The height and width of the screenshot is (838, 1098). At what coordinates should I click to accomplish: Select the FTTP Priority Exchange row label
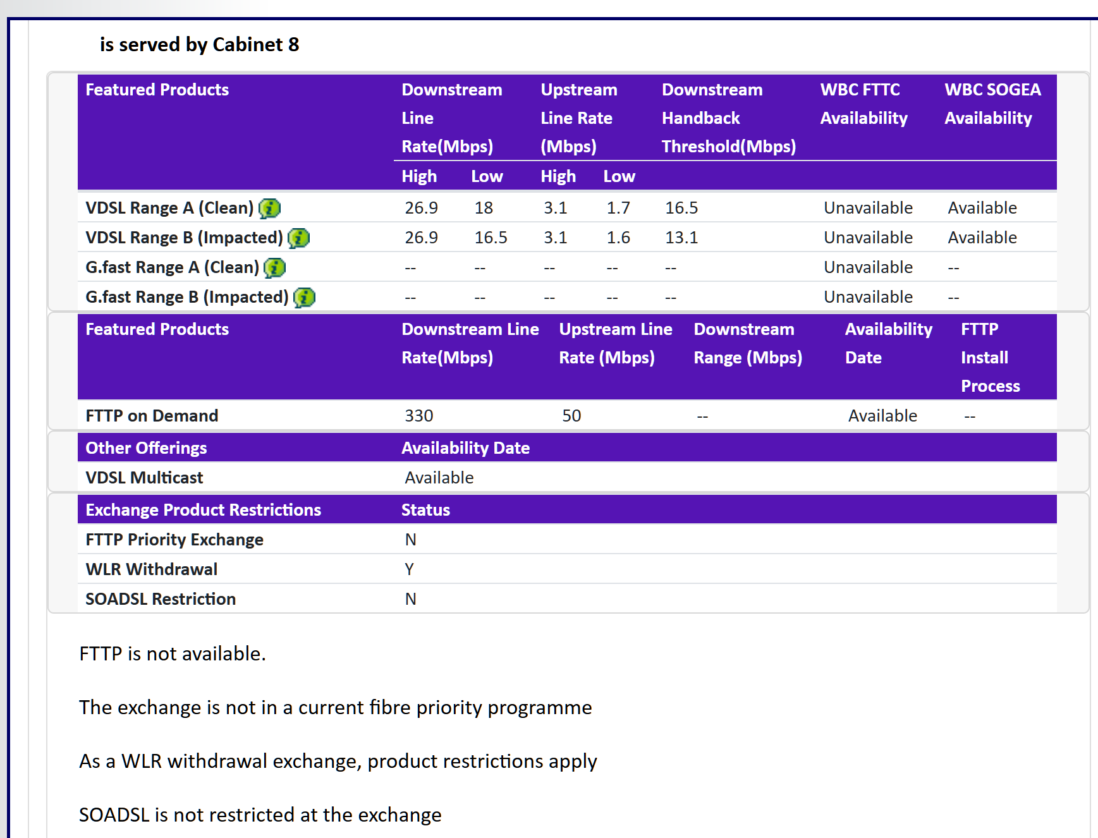click(174, 540)
